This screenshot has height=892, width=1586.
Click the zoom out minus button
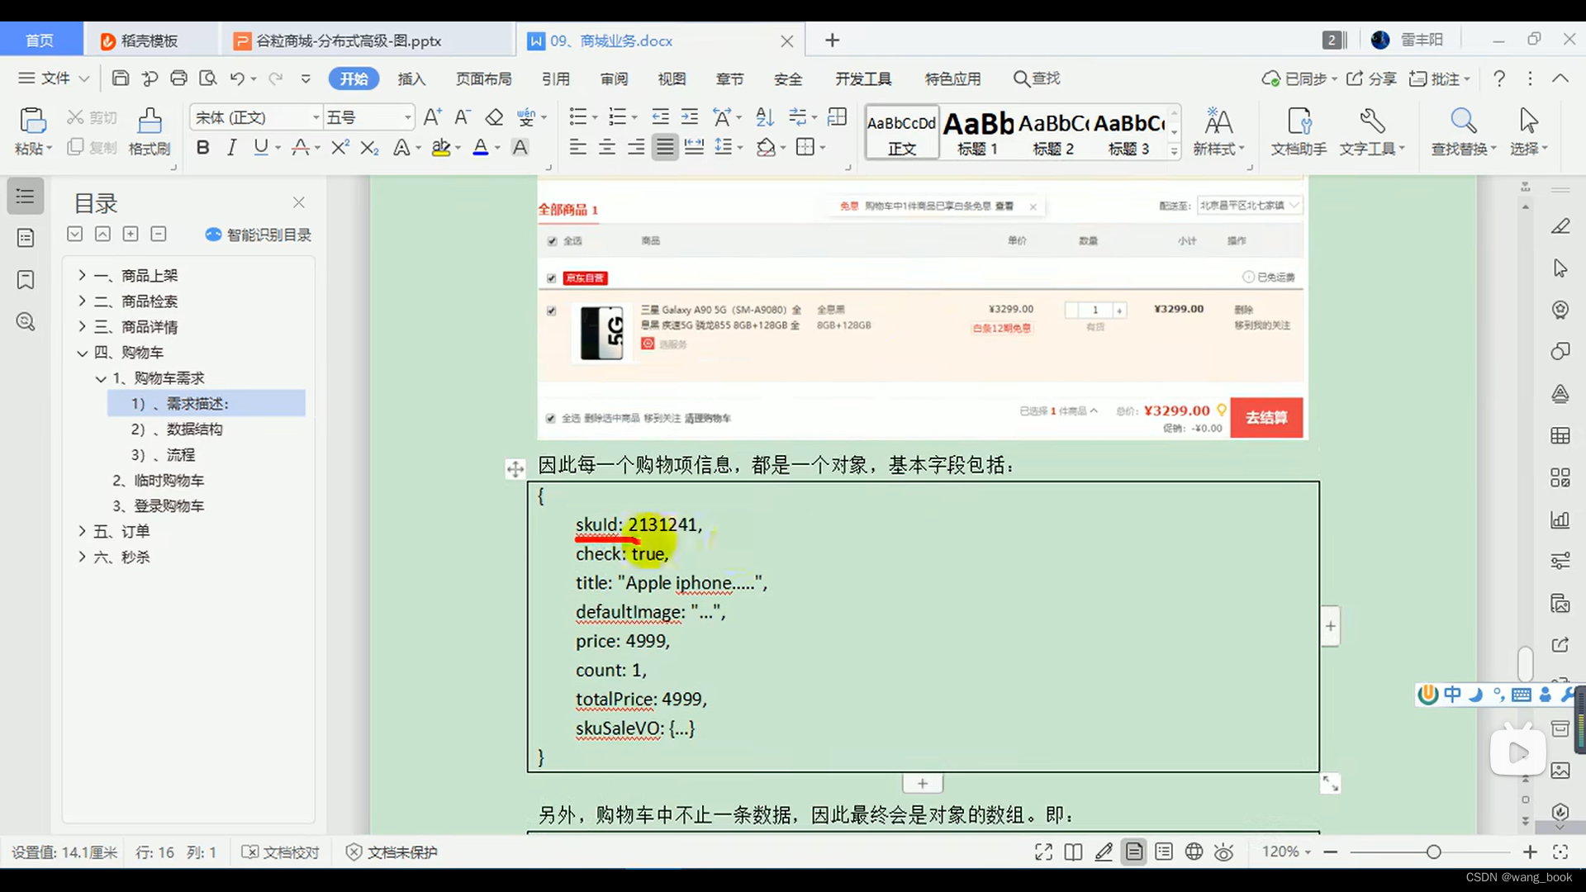point(1330,852)
